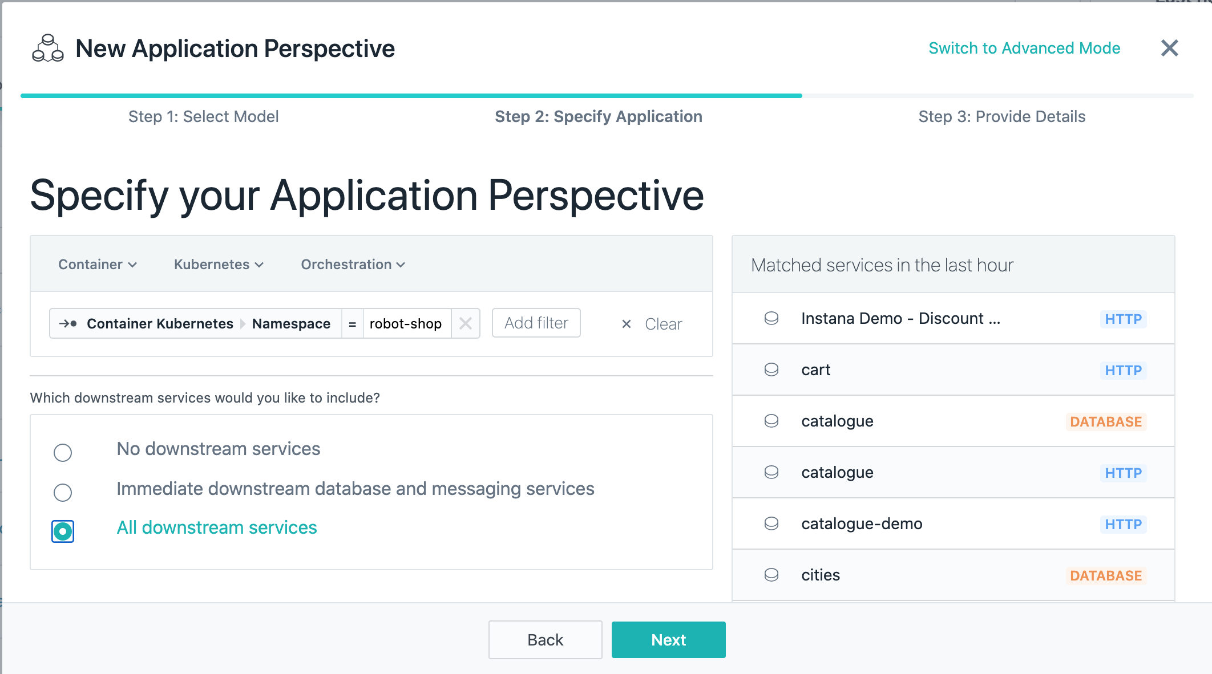Go to Step 3: Provide Details
The height and width of the screenshot is (674, 1212).
(1002, 116)
